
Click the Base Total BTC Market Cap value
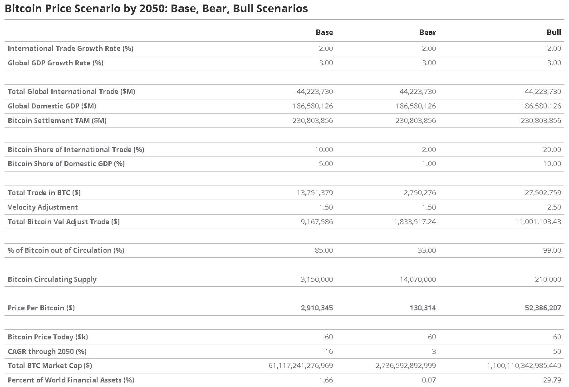click(301, 366)
